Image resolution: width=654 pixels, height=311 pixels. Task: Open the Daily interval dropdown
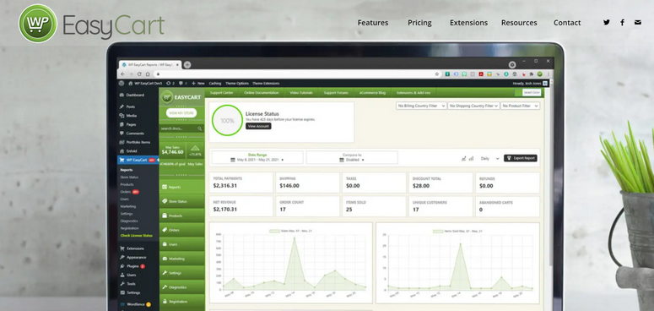point(489,159)
